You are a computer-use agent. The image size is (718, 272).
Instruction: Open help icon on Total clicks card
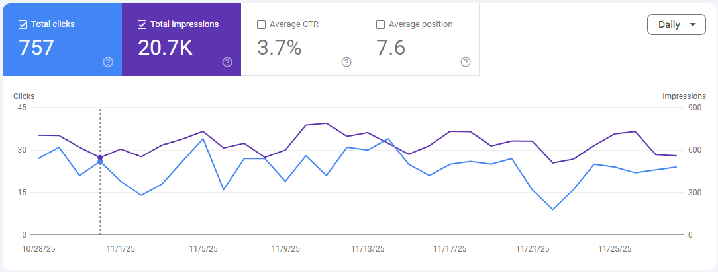[x=108, y=62]
